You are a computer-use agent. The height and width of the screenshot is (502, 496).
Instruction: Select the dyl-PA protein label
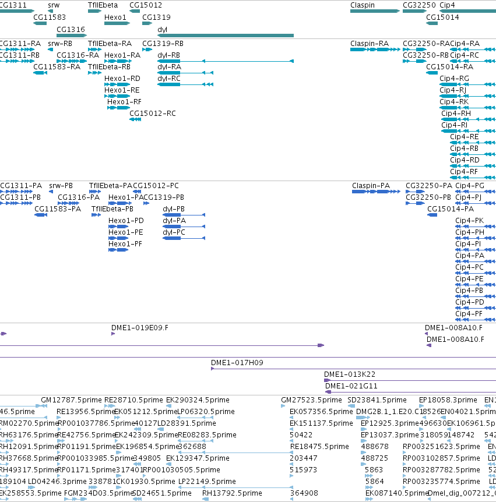pyautogui.click(x=174, y=221)
